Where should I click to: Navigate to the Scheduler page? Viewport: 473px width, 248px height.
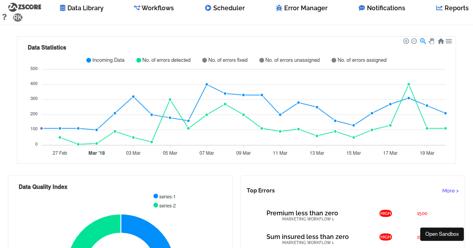pos(225,8)
